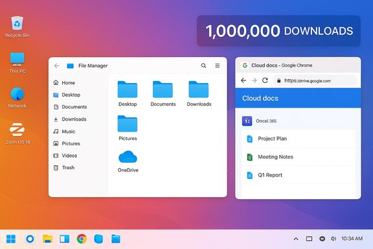Click the Chrome address bar URL field

tap(315, 81)
